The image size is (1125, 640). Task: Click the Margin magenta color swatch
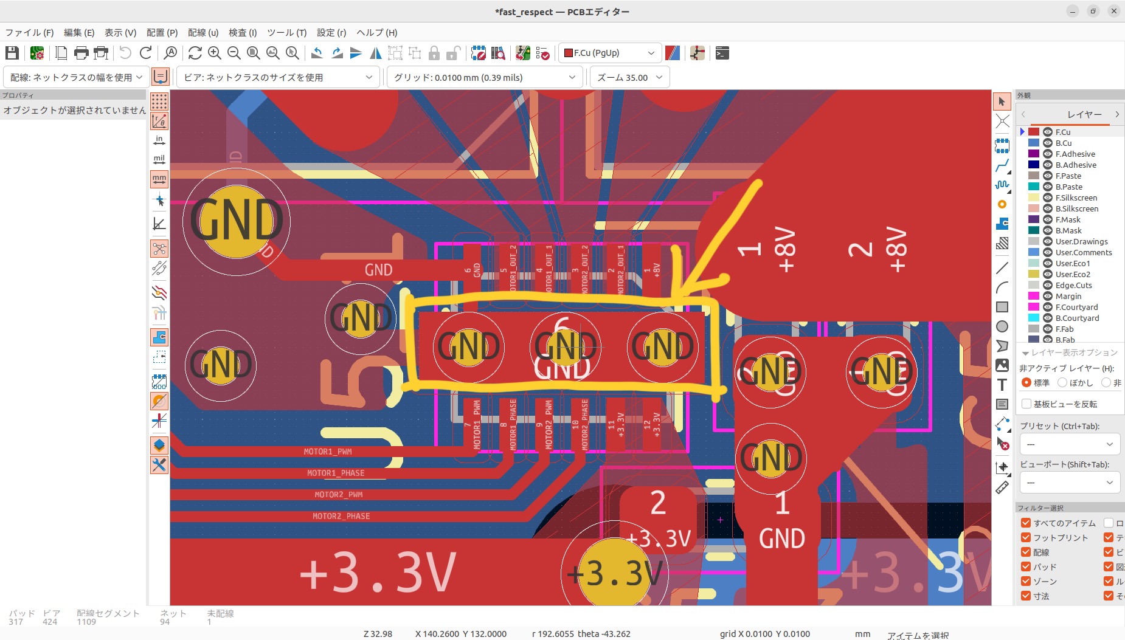pyautogui.click(x=1034, y=296)
